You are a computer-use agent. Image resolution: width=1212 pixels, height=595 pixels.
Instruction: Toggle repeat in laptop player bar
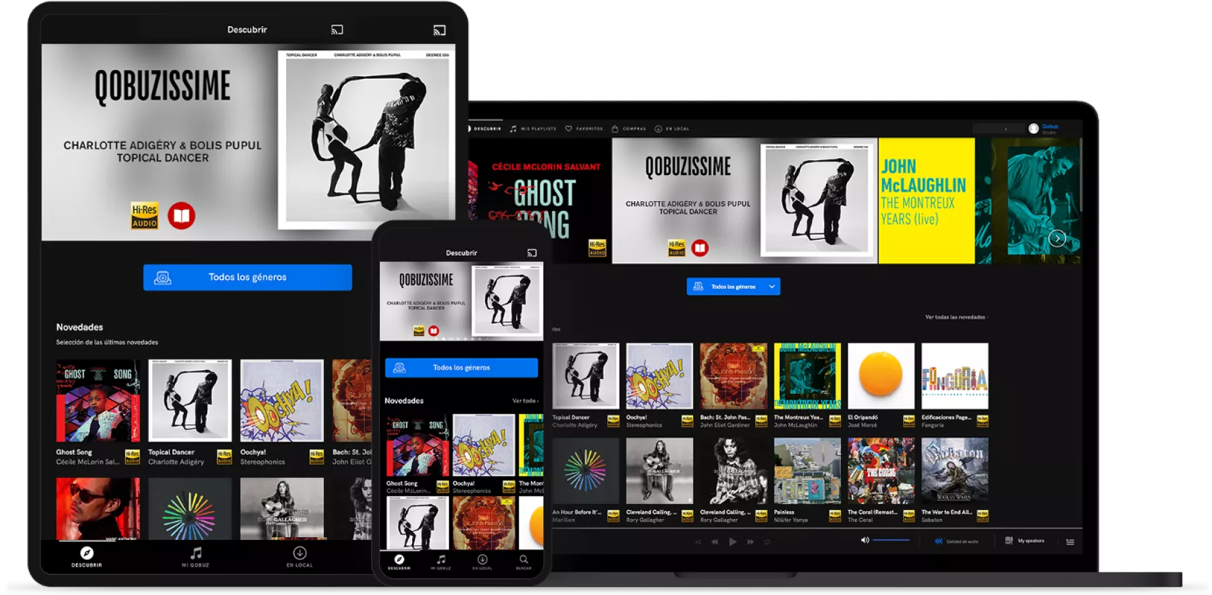[767, 542]
